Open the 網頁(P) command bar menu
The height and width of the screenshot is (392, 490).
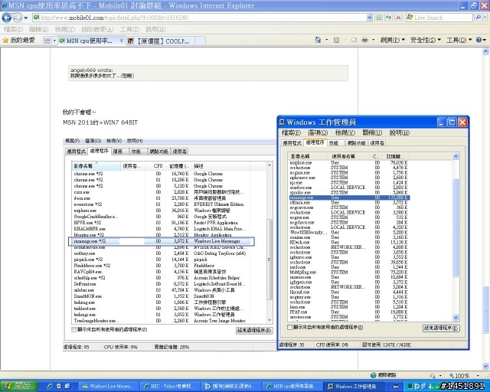393,40
